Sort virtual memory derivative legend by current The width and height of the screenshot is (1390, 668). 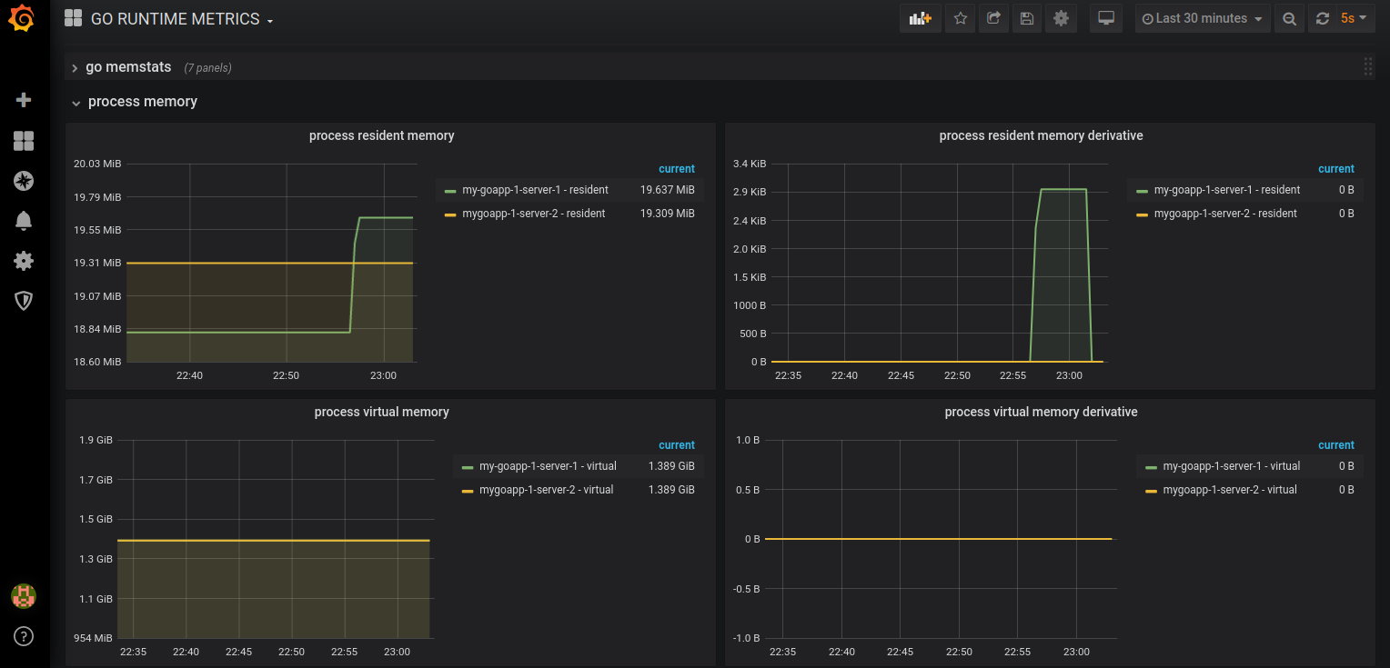click(x=1335, y=445)
